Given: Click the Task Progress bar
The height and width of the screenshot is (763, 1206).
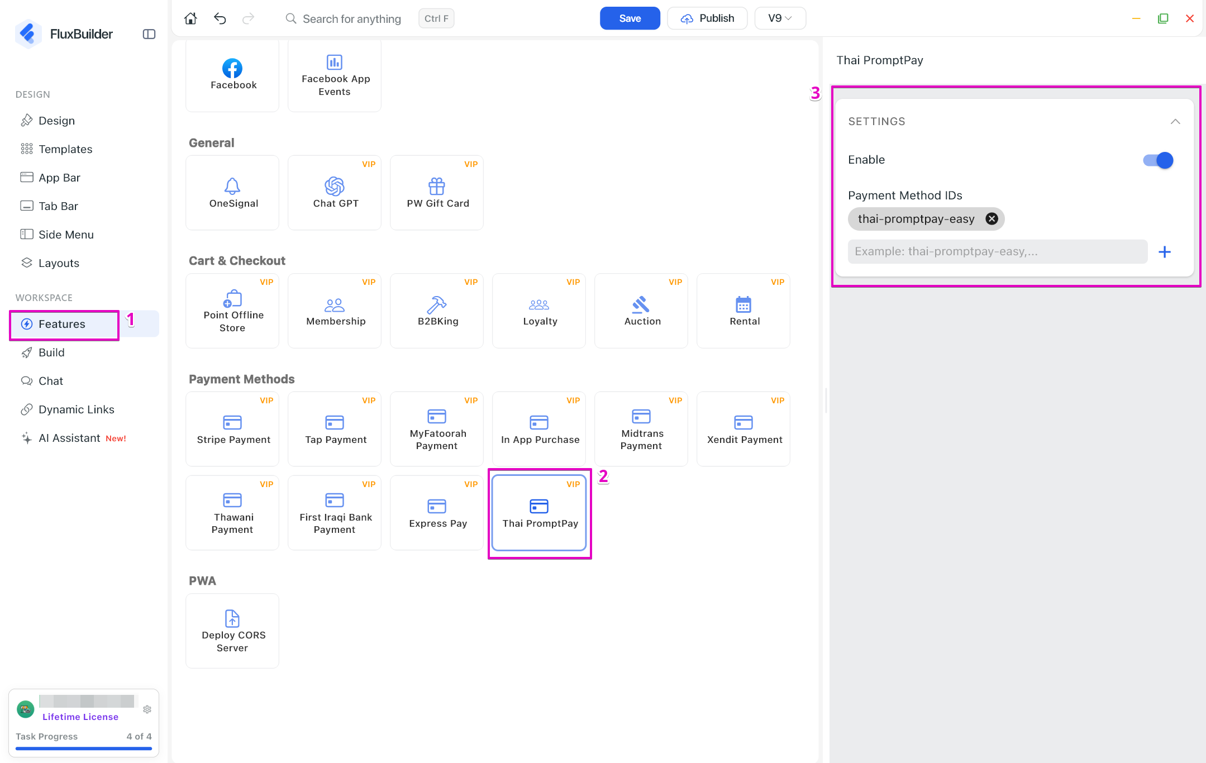Looking at the screenshot, I should point(84,748).
